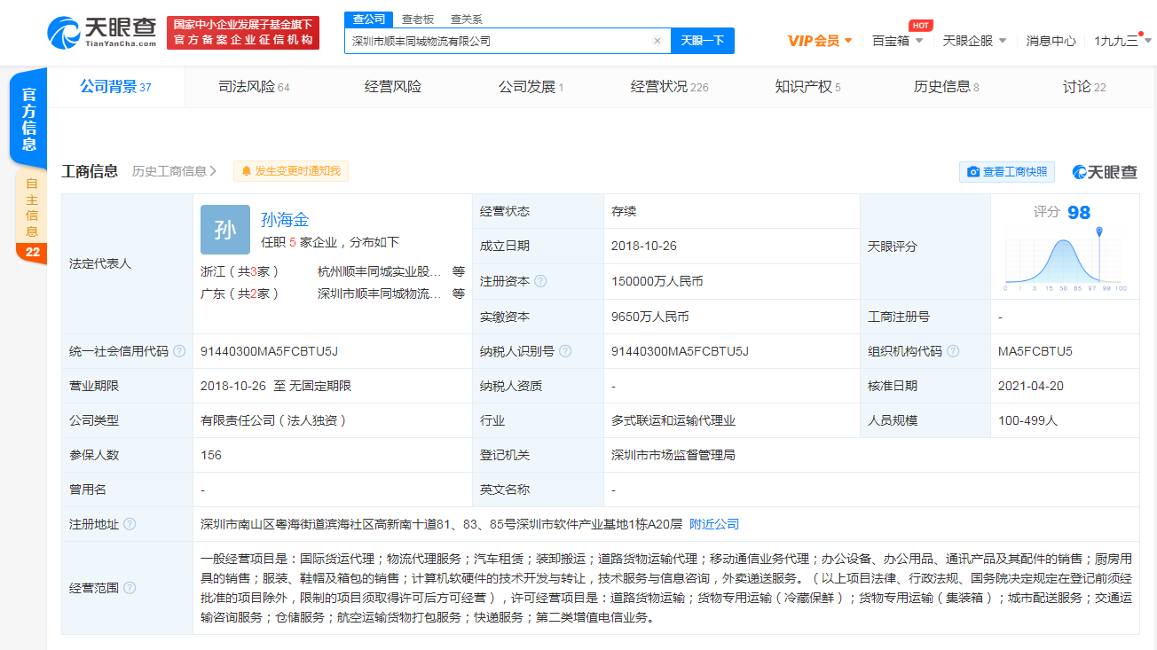Click the 孙 avatar of legal representative

(225, 230)
